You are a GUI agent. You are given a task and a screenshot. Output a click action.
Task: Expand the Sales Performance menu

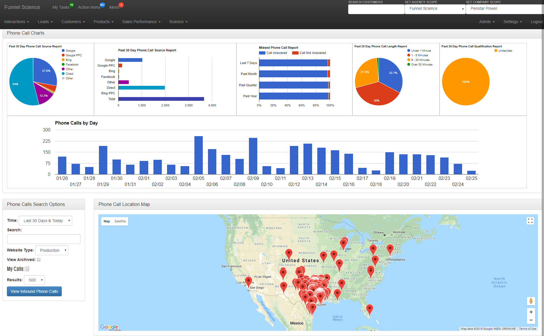[x=141, y=22]
